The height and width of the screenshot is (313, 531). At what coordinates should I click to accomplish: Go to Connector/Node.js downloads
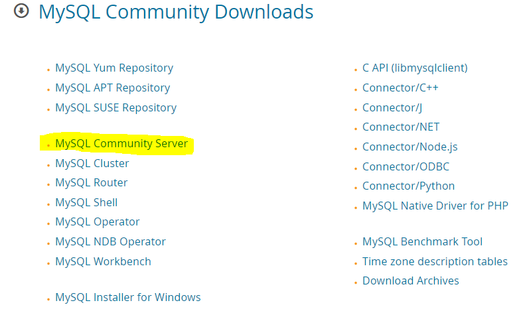pos(410,147)
